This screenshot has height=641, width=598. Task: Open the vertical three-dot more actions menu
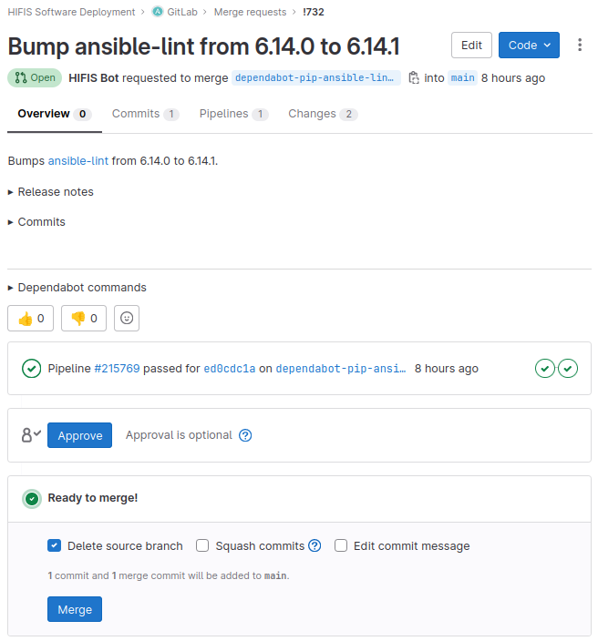[x=580, y=45]
